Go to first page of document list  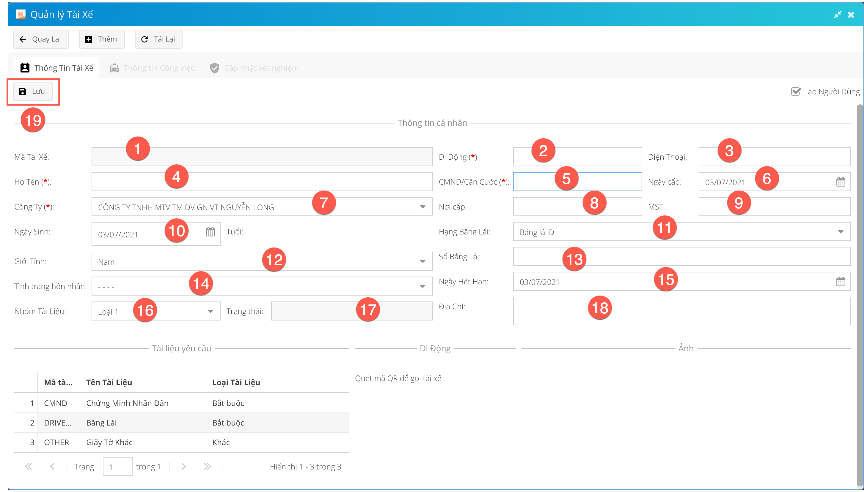[x=29, y=467]
